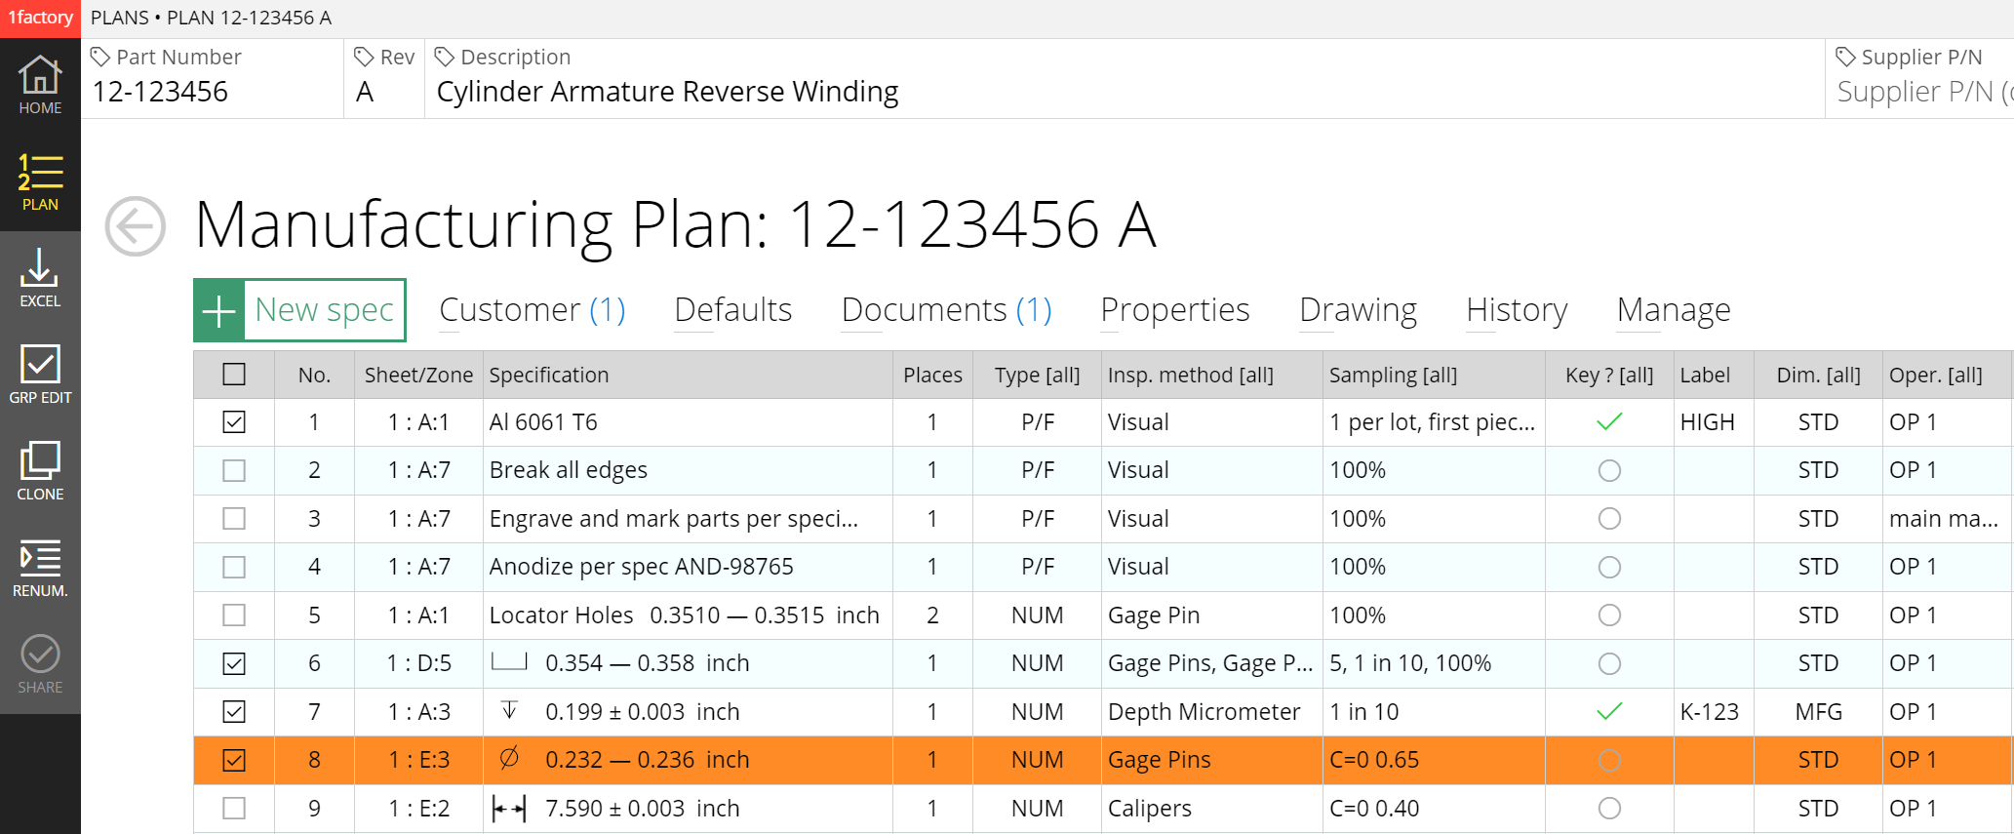The height and width of the screenshot is (834, 2014).
Task: Uncheck the checkbox for row 1
Action: click(x=234, y=422)
